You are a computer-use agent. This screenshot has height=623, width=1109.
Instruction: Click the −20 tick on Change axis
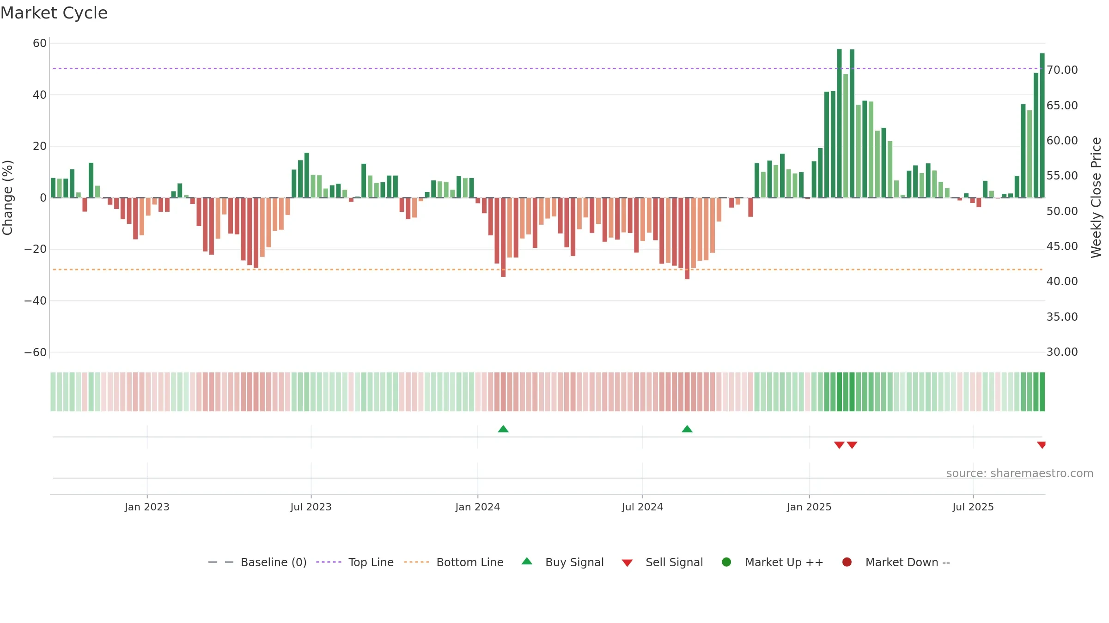click(x=36, y=249)
